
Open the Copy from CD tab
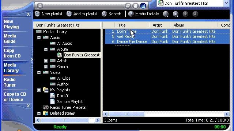12,53
